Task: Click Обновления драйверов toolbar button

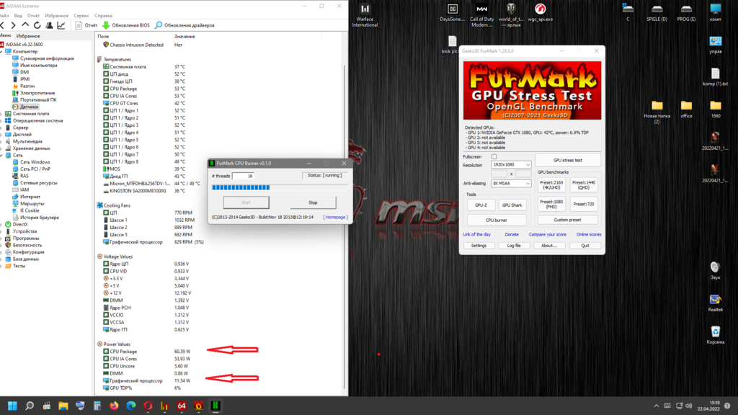Action: click(x=184, y=25)
